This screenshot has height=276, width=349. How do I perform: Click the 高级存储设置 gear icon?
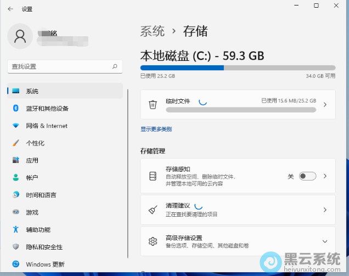tap(153, 241)
